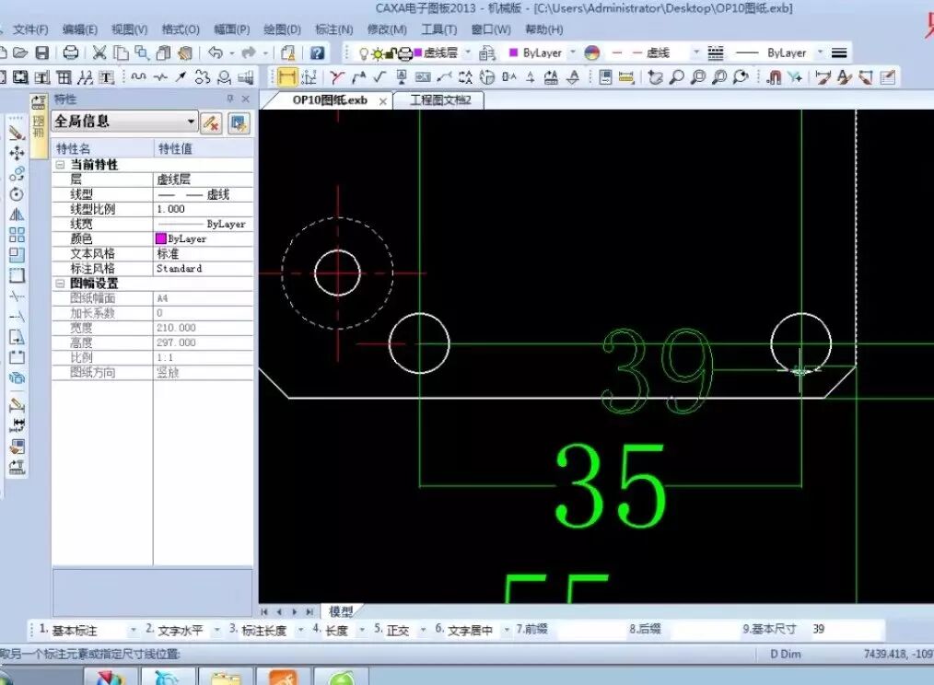Click the blue Help question mark icon

pos(317,53)
